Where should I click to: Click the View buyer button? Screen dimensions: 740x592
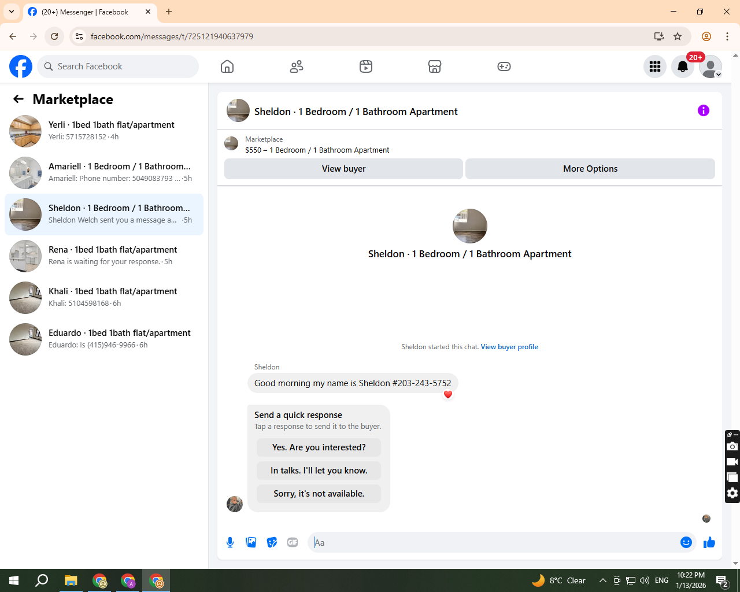[343, 169]
